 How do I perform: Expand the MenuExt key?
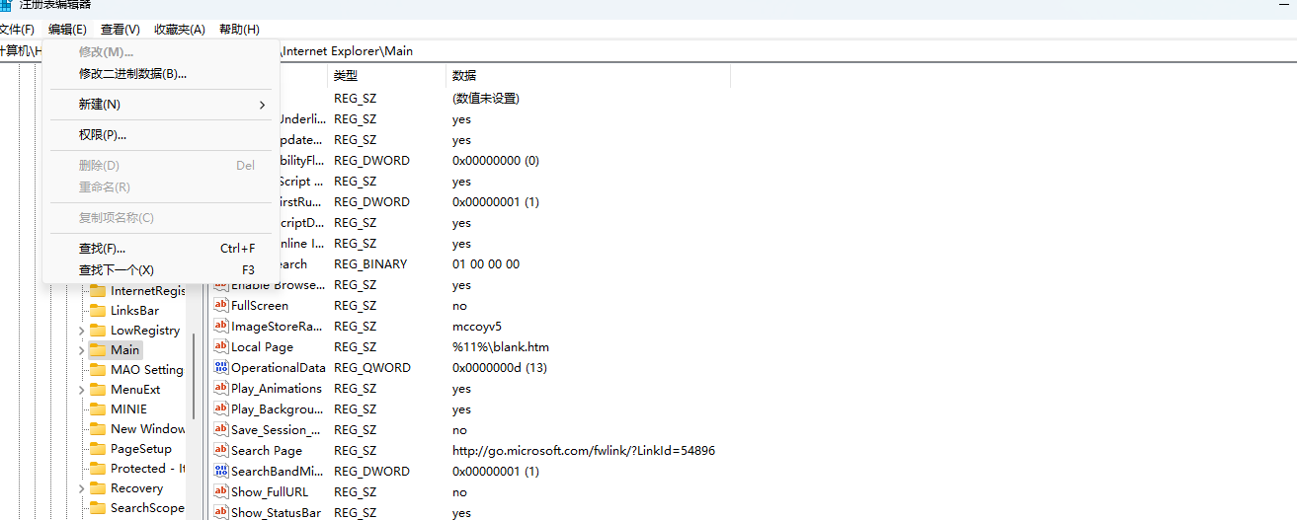[x=81, y=390]
